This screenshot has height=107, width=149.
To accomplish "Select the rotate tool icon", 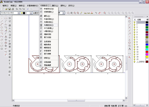I will click(x=6, y=46).
